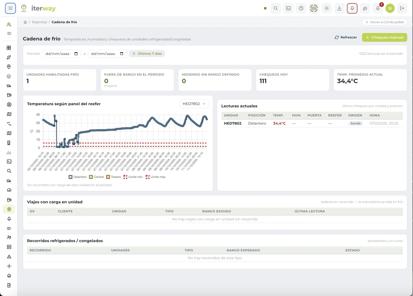
Task: Open the stacked layers icon in the sidebar
Action: [x=9, y=76]
